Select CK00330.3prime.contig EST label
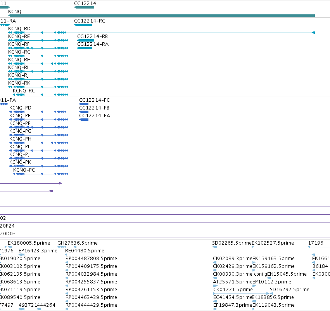The width and height of the screenshot is (330, 311). [x=240, y=274]
